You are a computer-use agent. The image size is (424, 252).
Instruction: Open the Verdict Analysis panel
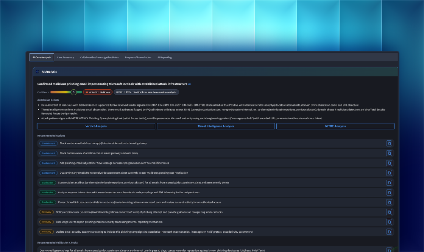point(96,126)
